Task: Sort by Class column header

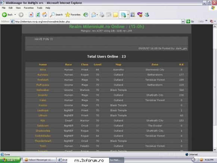Action: click(x=85, y=65)
